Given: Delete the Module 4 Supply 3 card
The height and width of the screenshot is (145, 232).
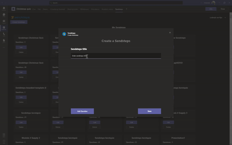Looking at the screenshot, I should click(x=168, y=127).
